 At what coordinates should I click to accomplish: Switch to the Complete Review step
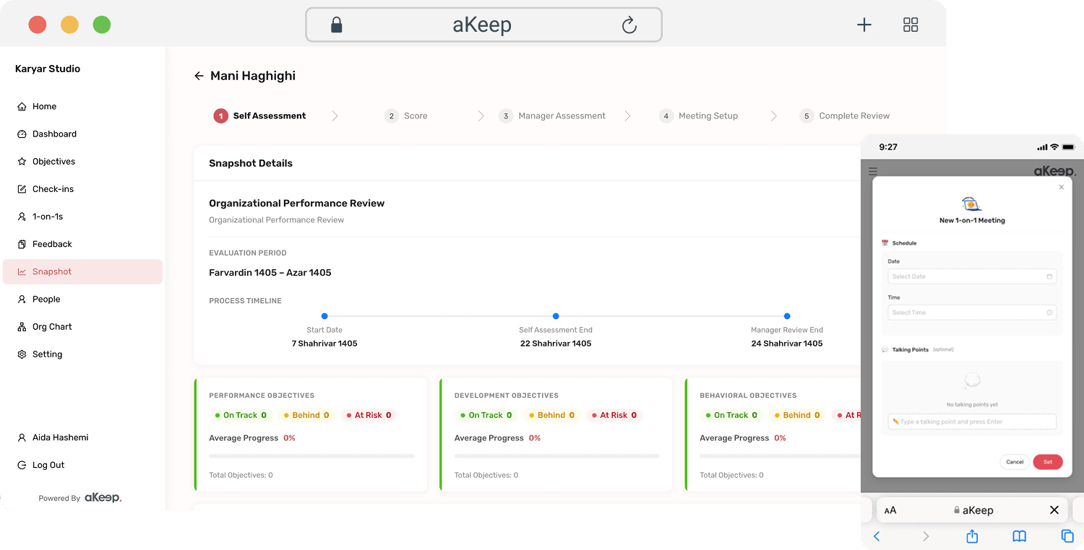tap(844, 116)
